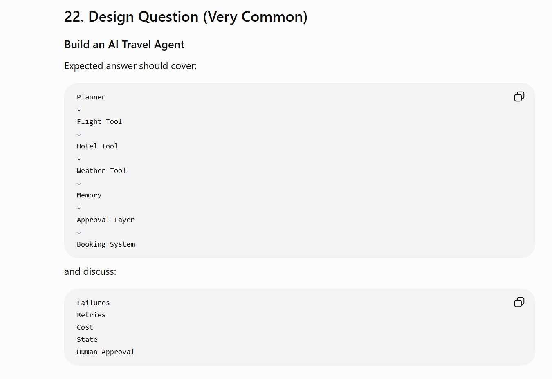The width and height of the screenshot is (552, 379).
Task: Select the 'Planner' line in code block
Action: coord(91,97)
